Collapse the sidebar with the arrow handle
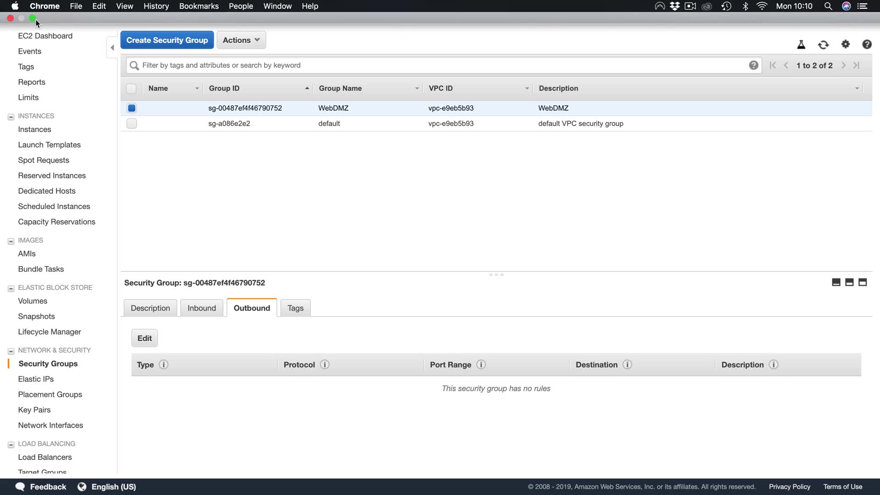 coord(112,47)
